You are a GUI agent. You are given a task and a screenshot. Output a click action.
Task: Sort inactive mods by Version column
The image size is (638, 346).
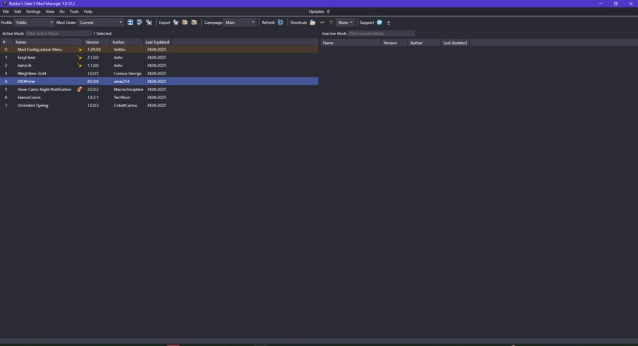(x=394, y=43)
